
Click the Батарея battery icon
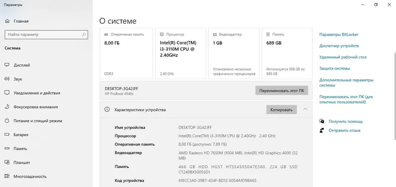pos(7,135)
